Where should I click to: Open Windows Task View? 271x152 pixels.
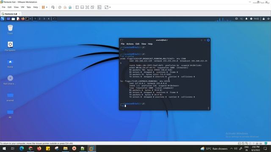13,148
